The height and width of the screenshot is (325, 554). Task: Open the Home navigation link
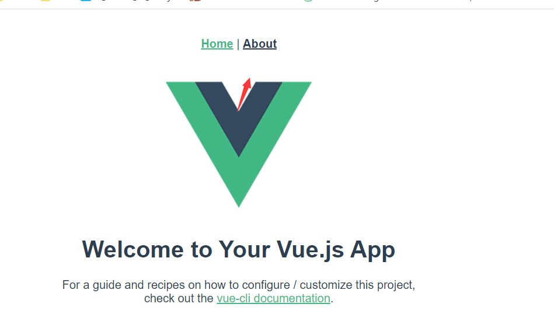point(217,44)
